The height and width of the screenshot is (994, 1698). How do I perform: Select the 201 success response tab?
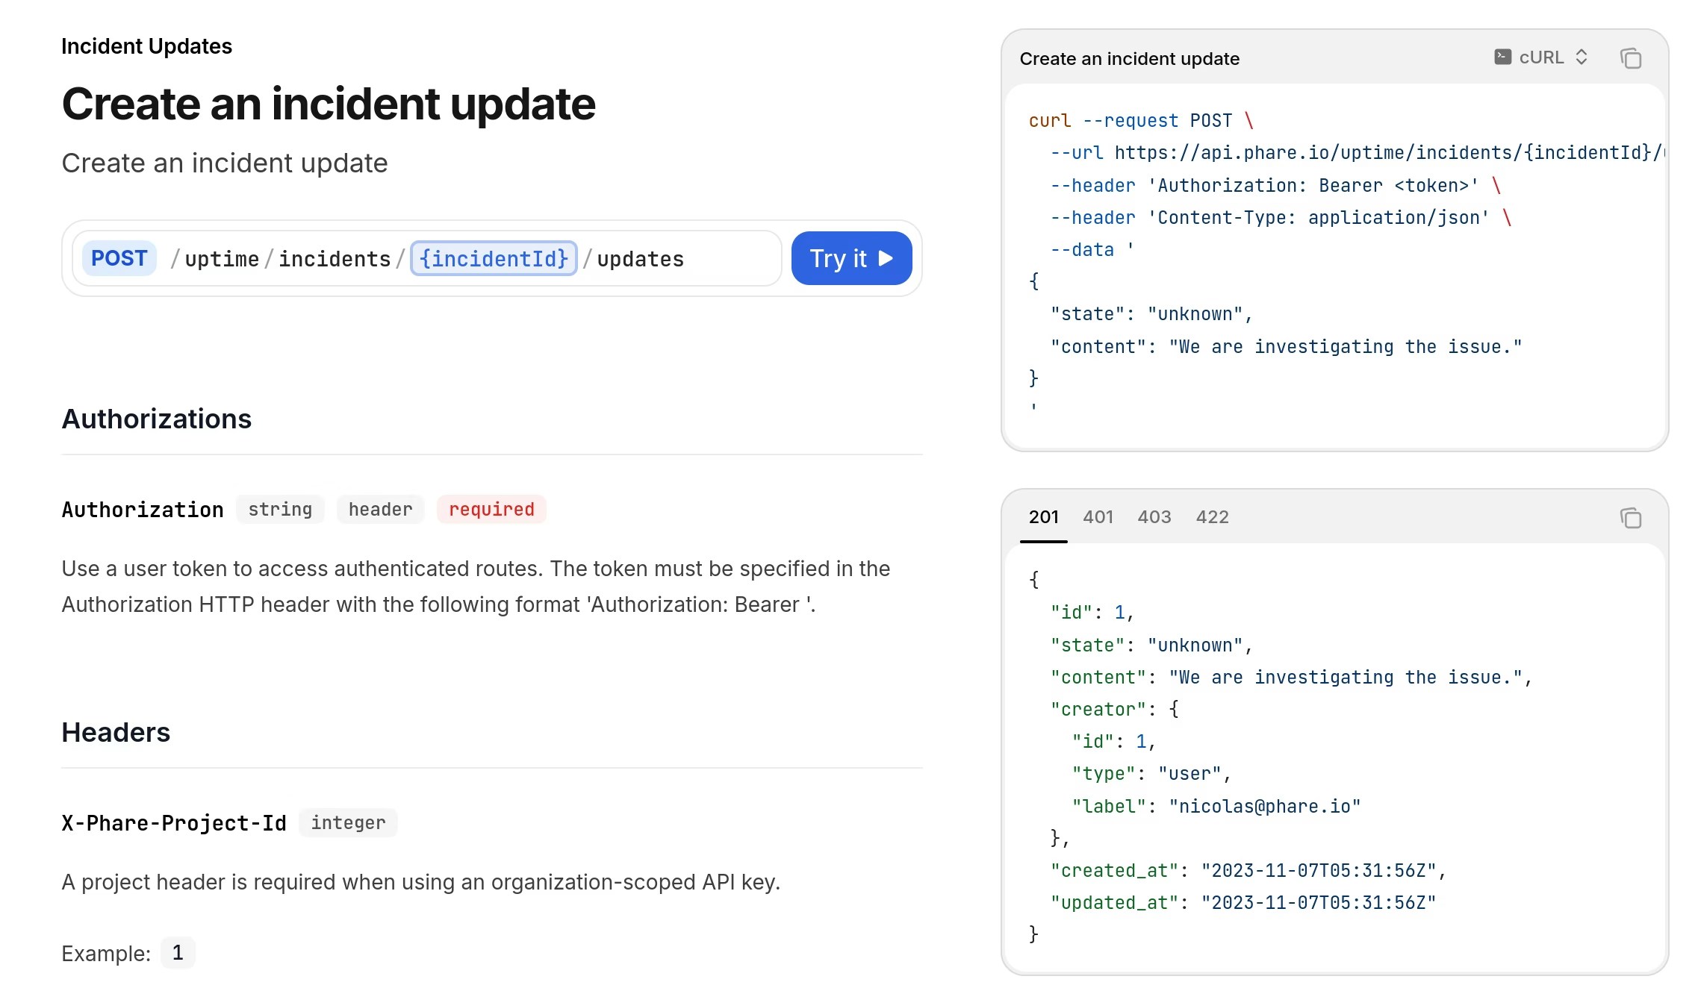(1043, 516)
